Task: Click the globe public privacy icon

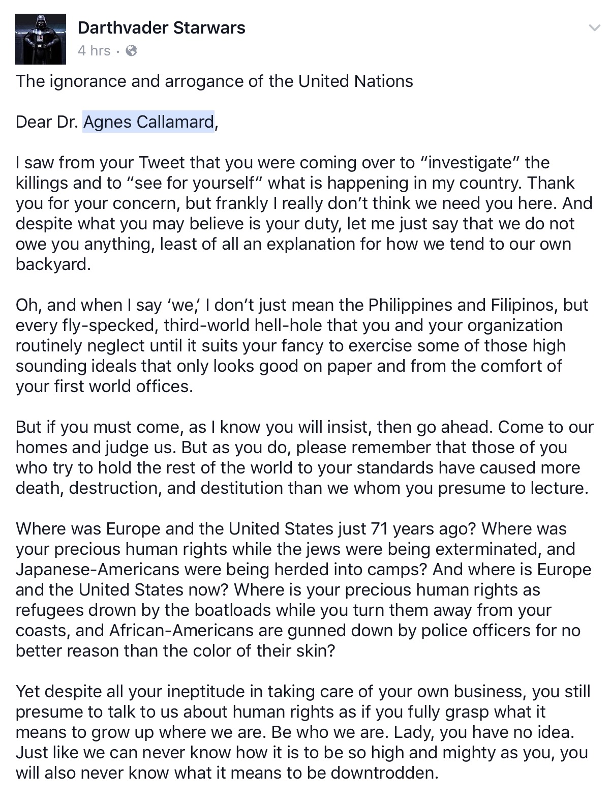Action: 131,51
